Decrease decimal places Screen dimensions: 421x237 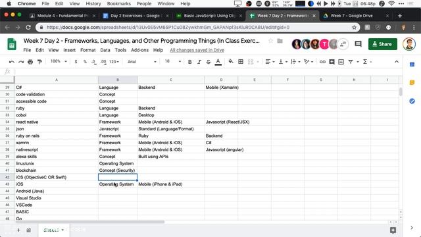[x=93, y=62]
